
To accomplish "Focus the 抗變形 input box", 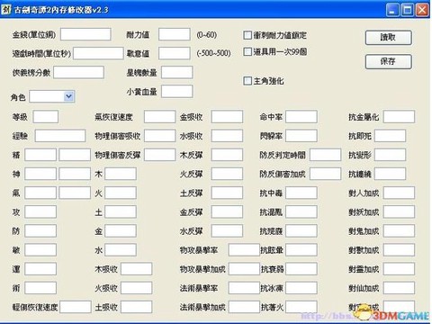I will pos(390,155).
